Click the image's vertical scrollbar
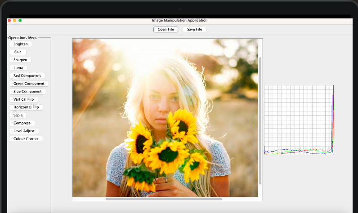Image resolution: width=358 pixels, height=213 pixels. [x=260, y=120]
